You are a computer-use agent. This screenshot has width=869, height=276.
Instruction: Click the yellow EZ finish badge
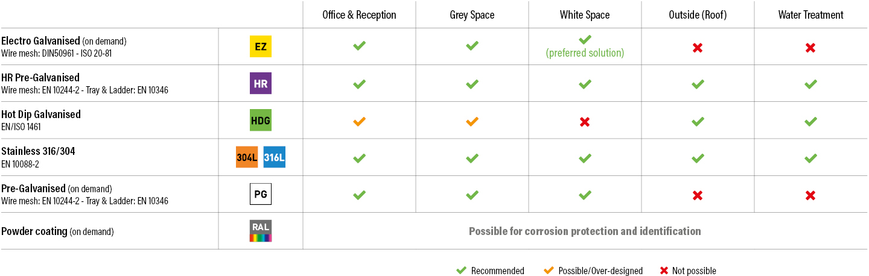261,46
